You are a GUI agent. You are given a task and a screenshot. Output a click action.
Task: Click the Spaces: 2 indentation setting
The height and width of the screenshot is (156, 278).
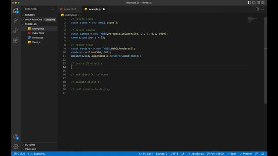(x=162, y=154)
